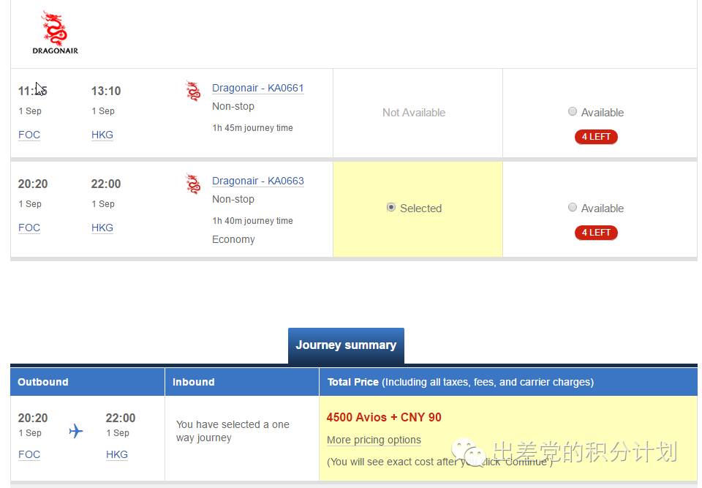Screen dimensions: 702x488
Task: Click the HKG airport link for the 22:00 arrival row
Action: pyautogui.click(x=102, y=228)
